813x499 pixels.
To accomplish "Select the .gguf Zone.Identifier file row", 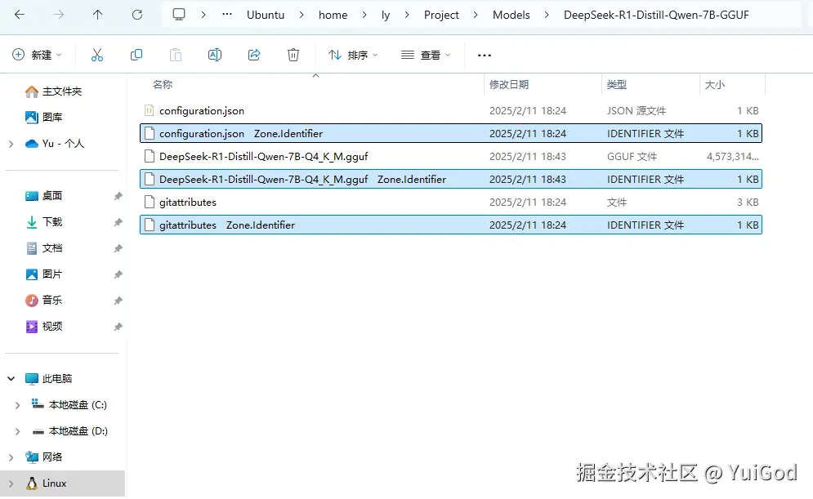I will point(451,179).
